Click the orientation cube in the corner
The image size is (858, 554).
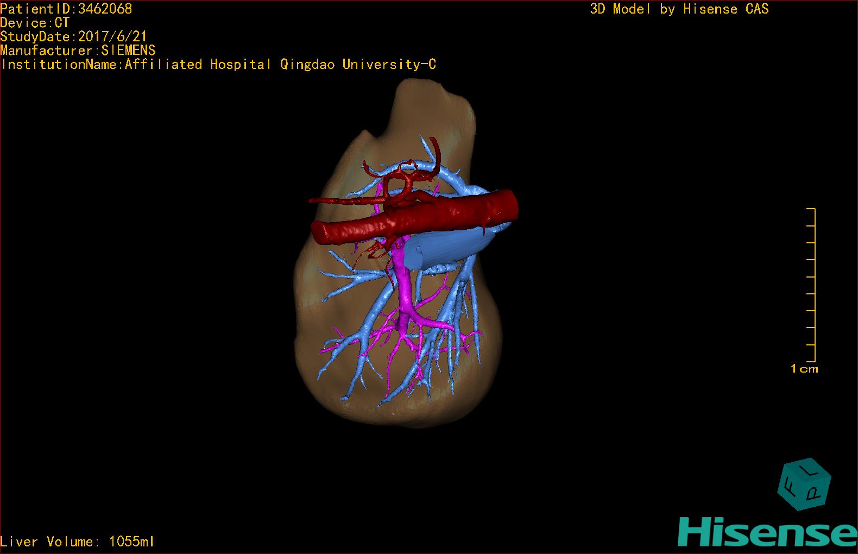click(804, 484)
